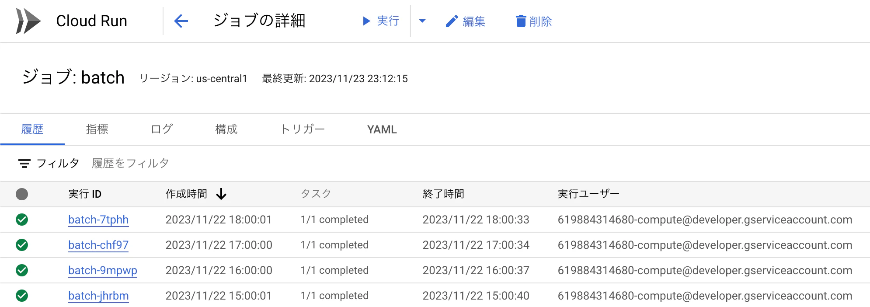Open execution batch-7tphh link
Viewport: 870px width, 307px height.
[98, 220]
